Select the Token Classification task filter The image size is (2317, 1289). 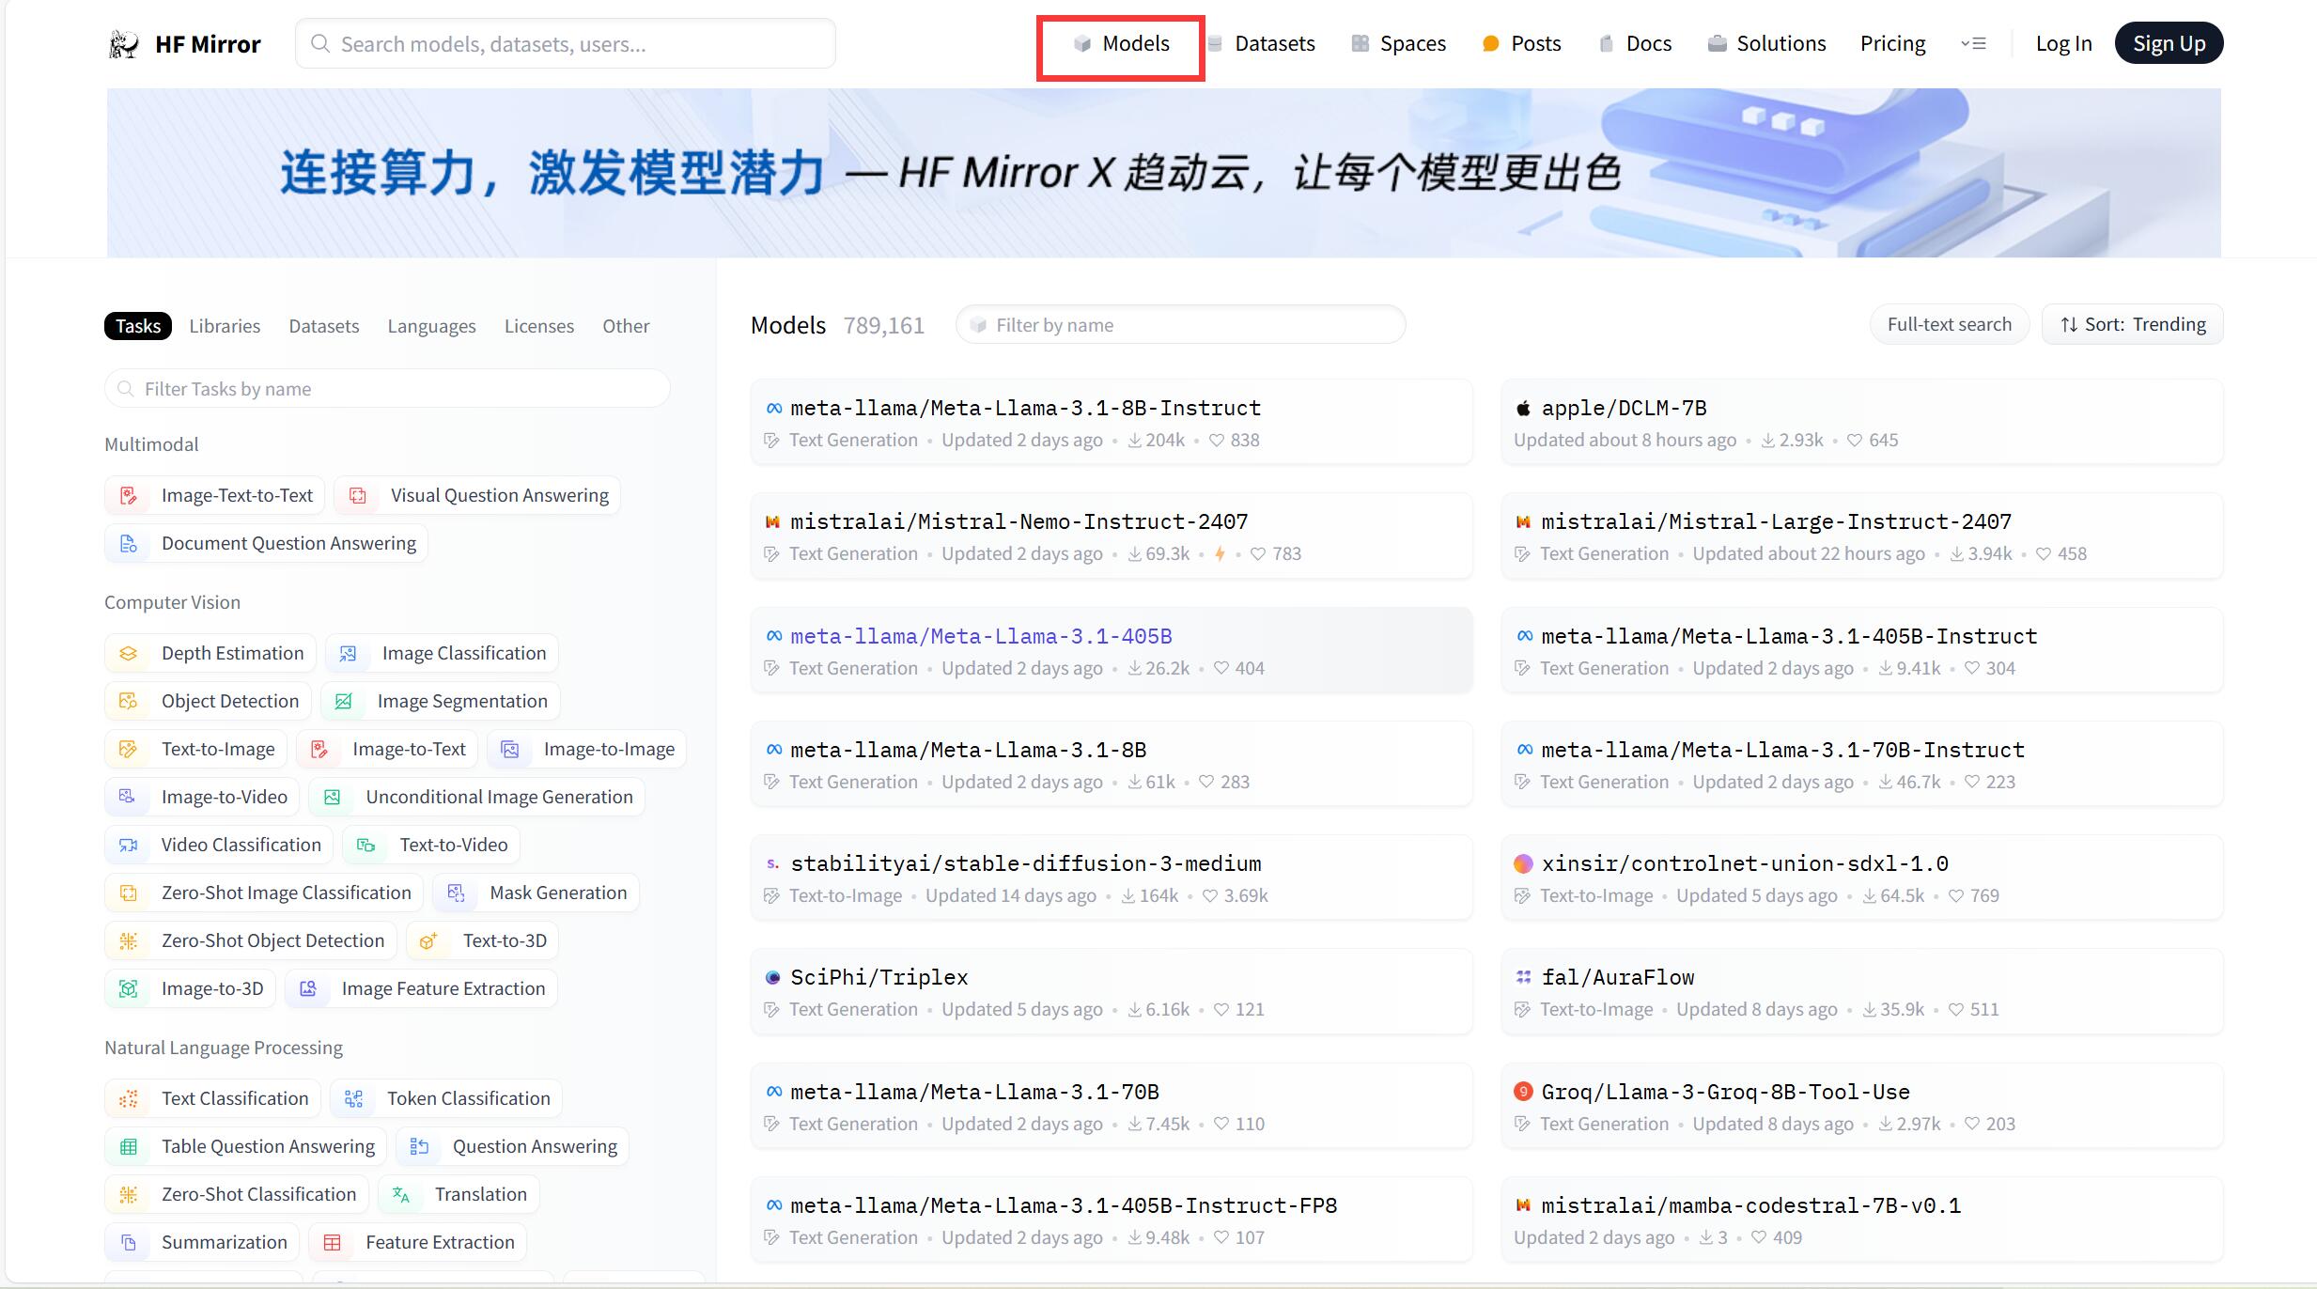coord(446,1098)
